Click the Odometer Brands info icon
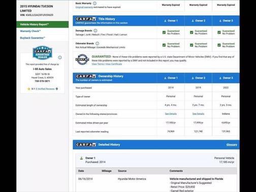 pos(97,44)
